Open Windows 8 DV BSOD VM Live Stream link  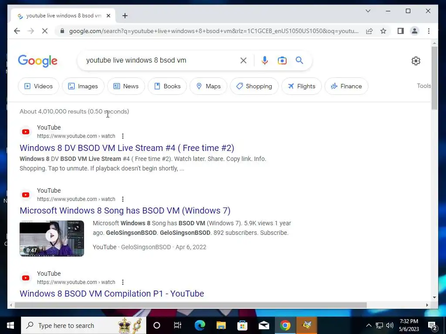(127, 148)
